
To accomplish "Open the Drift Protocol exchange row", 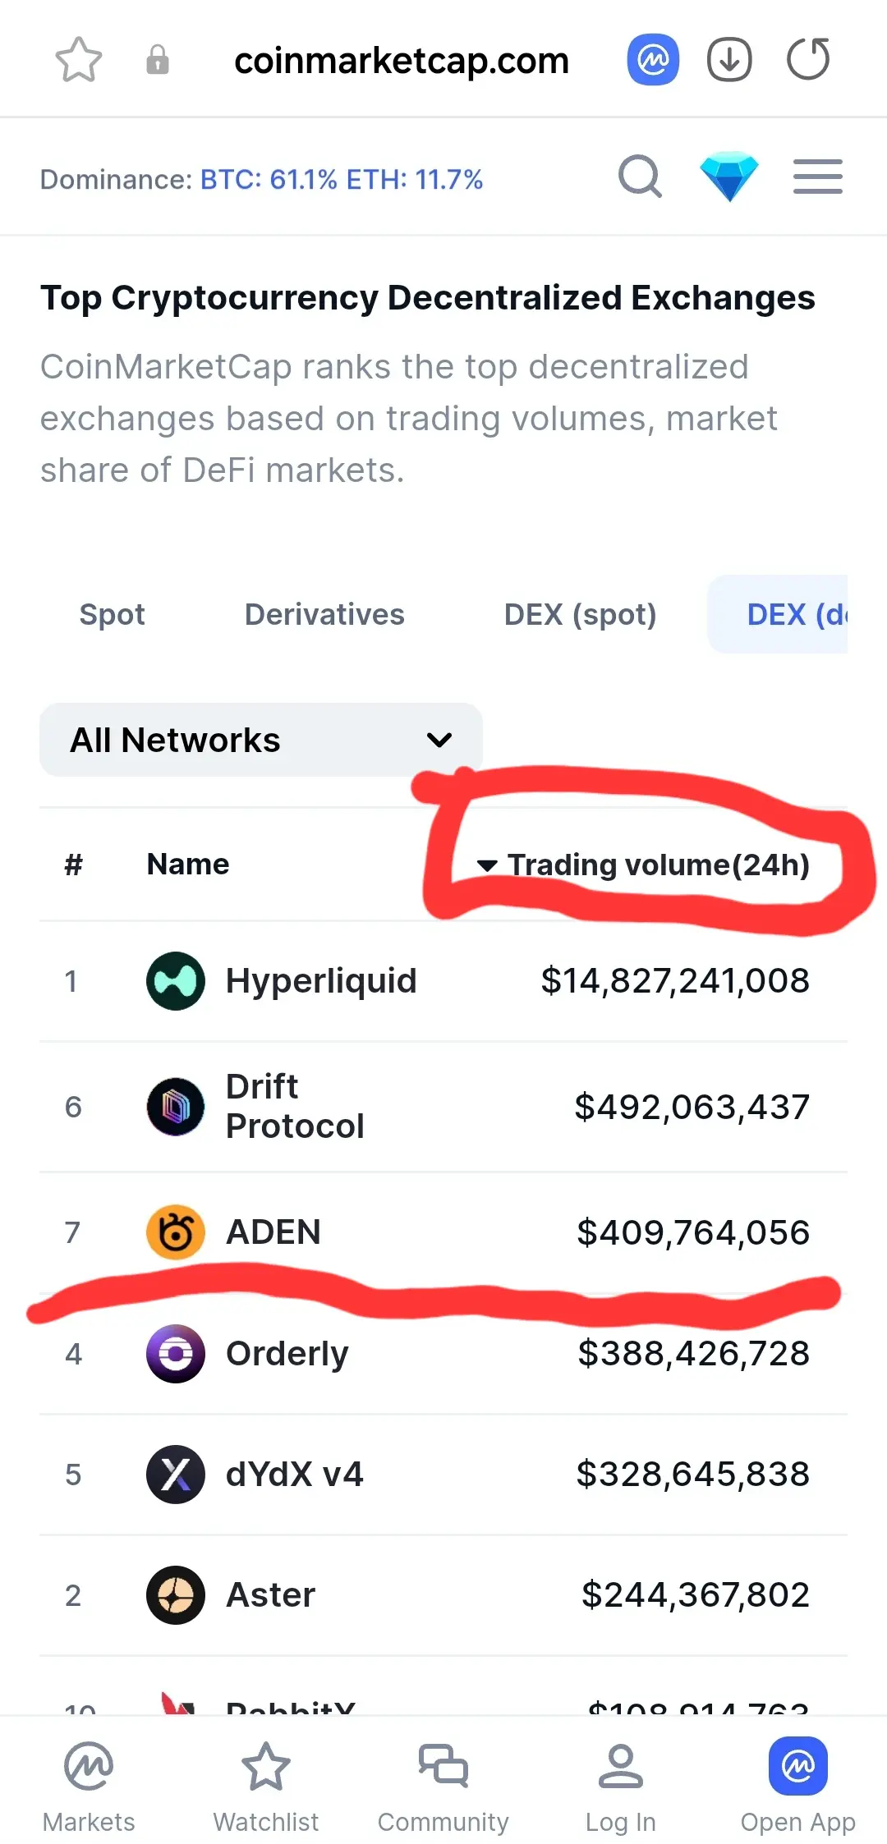I will click(443, 1107).
